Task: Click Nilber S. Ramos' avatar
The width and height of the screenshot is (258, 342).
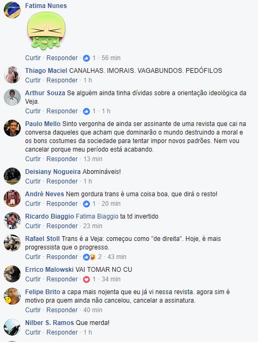Action: click(12, 327)
